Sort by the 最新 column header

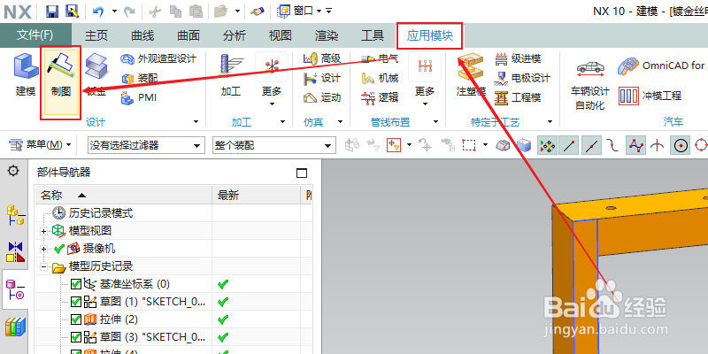tap(256, 195)
